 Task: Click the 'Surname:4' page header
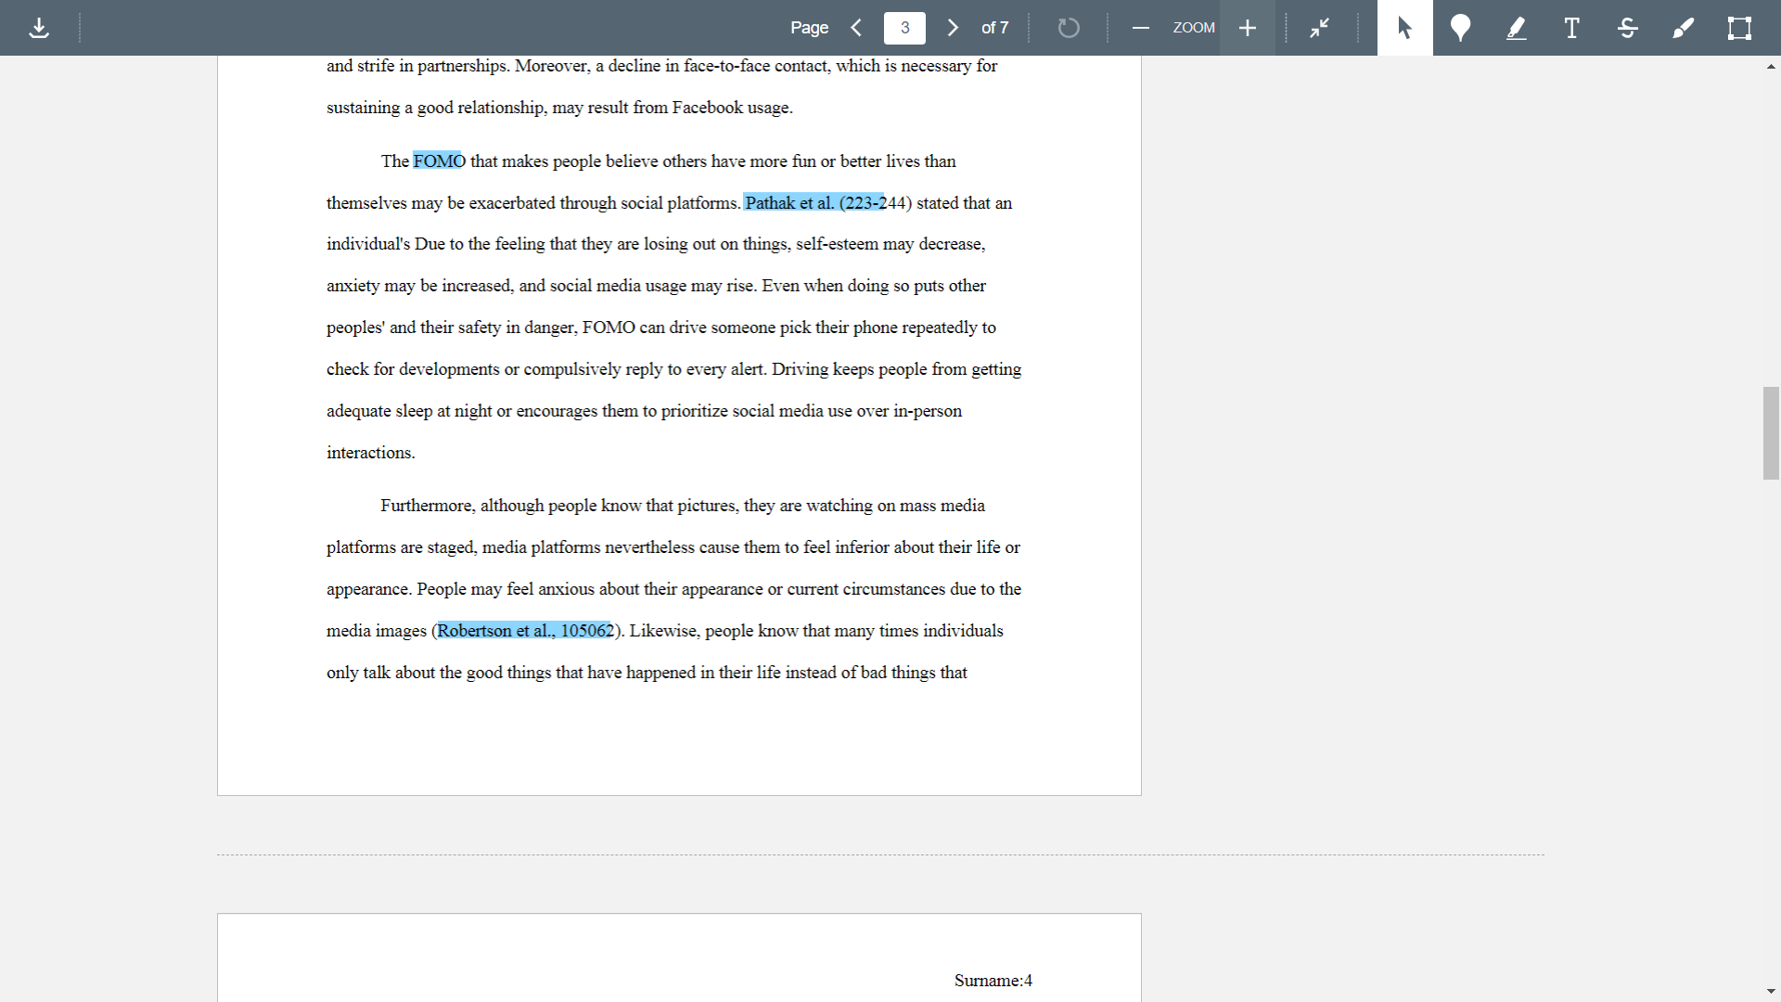pyautogui.click(x=993, y=981)
